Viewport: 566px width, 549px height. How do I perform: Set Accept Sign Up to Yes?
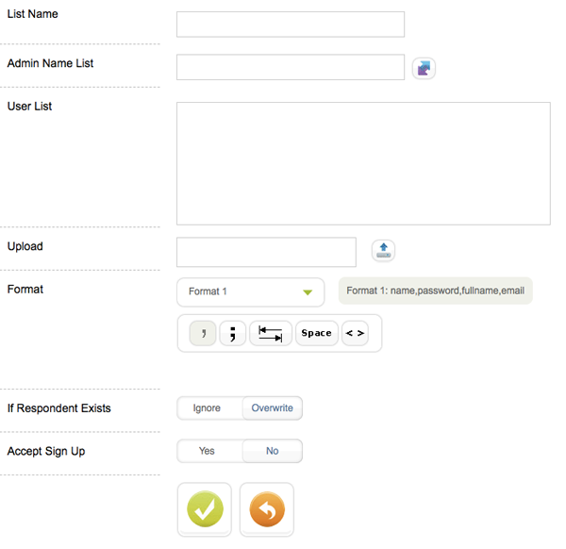click(208, 451)
